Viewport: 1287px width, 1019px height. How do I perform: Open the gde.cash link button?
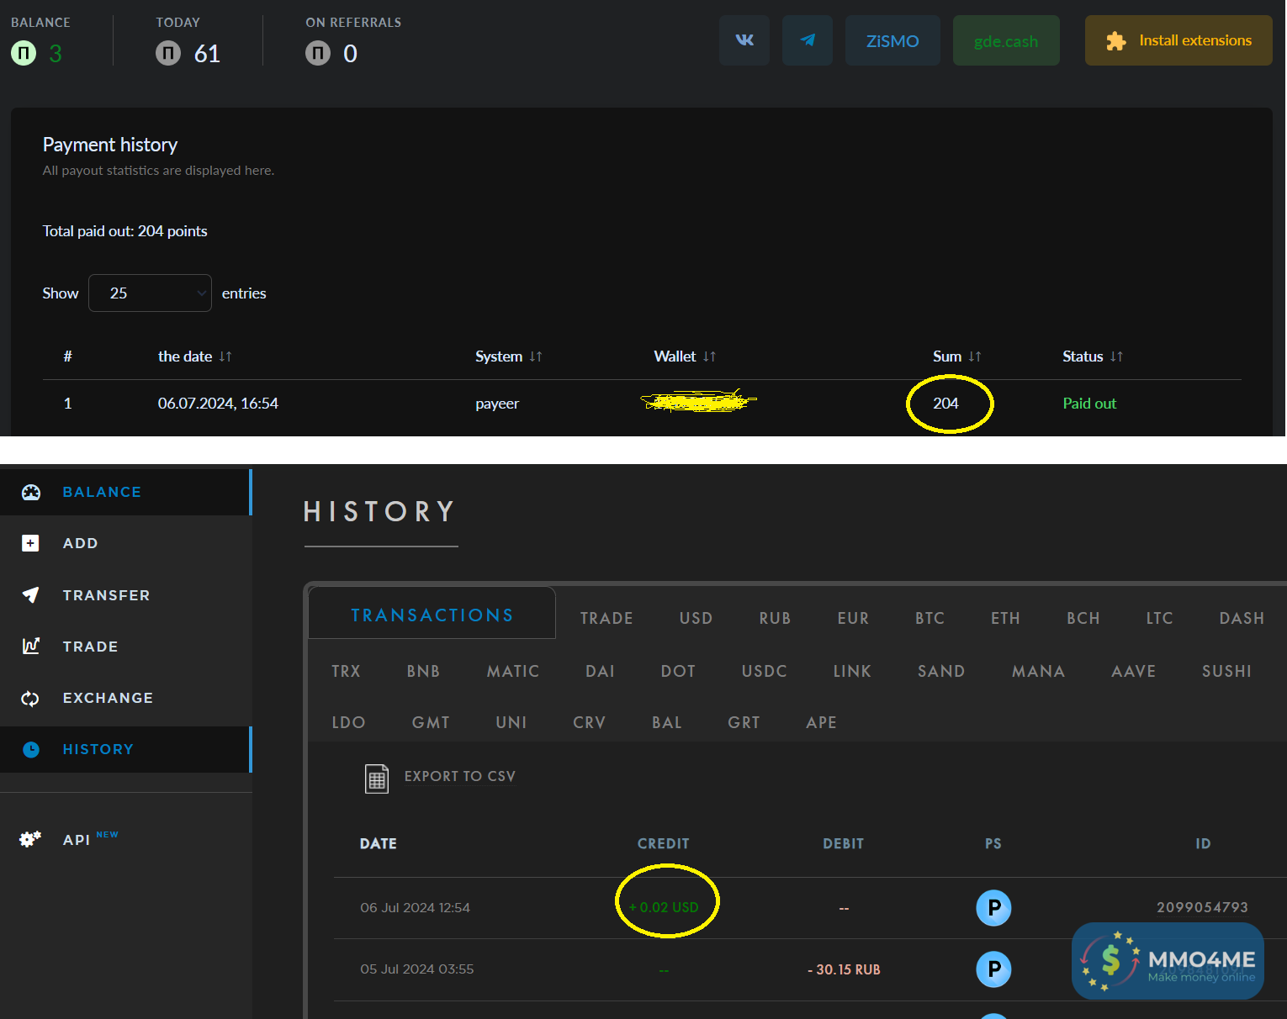pos(1006,40)
